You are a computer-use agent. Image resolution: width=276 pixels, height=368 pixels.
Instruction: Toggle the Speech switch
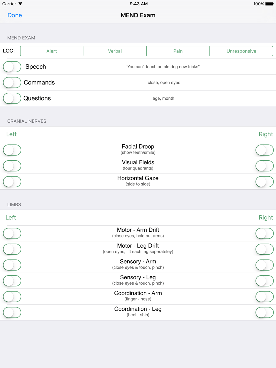[12, 67]
